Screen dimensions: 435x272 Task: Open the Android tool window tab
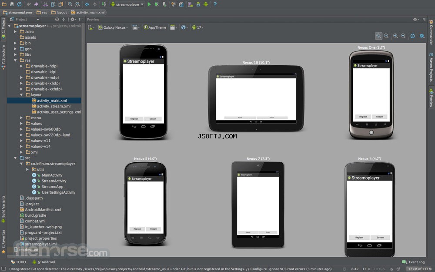44,262
